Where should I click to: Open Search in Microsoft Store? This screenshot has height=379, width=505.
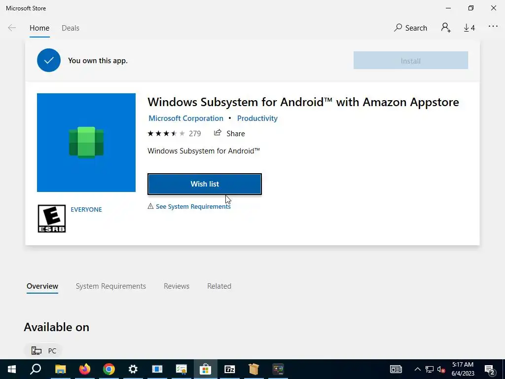pyautogui.click(x=410, y=28)
